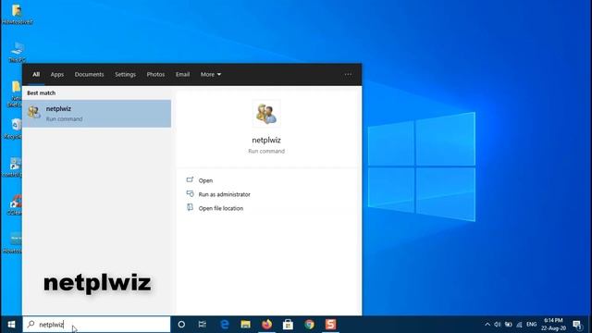Click the large netplwiz users icon
592x333 pixels.
(266, 114)
